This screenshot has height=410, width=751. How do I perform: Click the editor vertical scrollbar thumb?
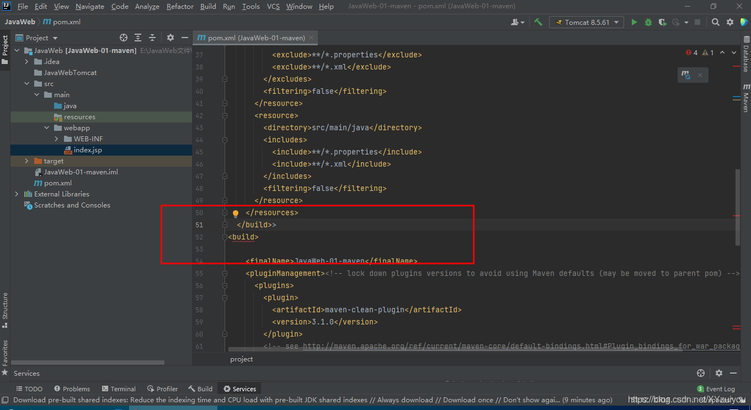tap(737, 207)
